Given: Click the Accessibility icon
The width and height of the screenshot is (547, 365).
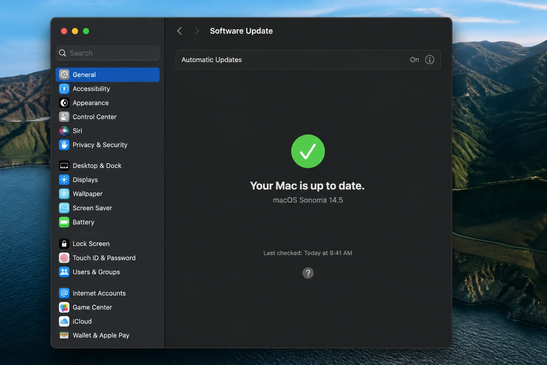Looking at the screenshot, I should click(64, 89).
